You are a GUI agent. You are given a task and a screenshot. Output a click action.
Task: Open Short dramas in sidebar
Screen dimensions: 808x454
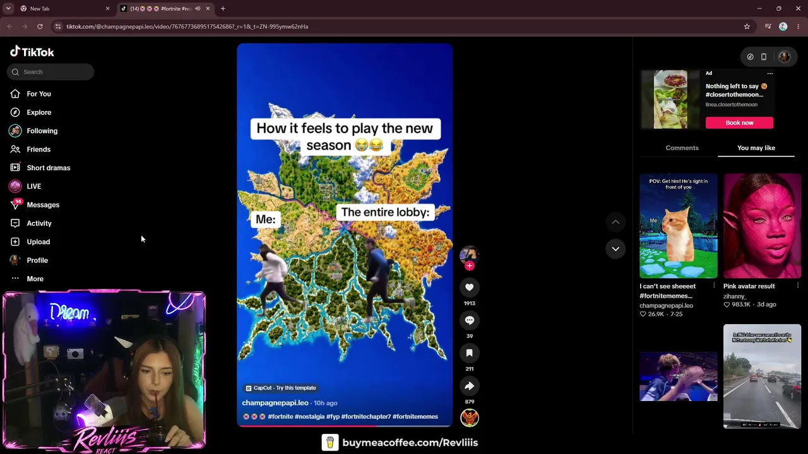49,168
